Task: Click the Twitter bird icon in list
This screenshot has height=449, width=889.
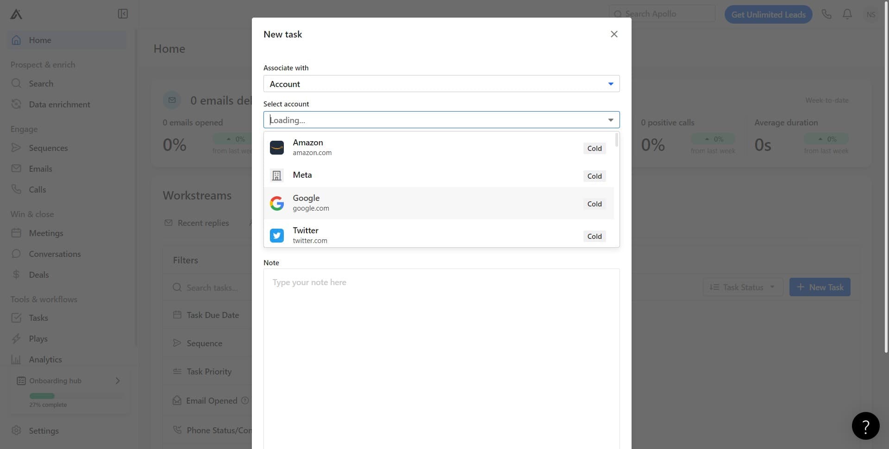Action: (x=277, y=236)
